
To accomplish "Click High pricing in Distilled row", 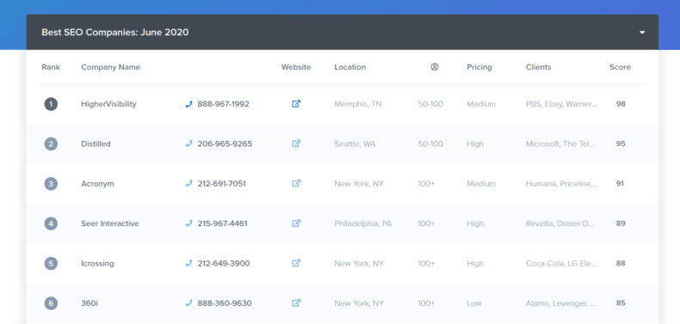I will (475, 144).
